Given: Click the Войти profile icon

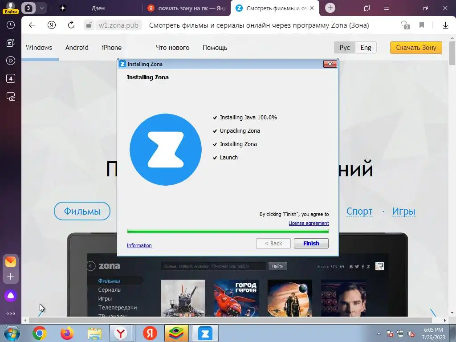Looking at the screenshot, I should (11, 8).
